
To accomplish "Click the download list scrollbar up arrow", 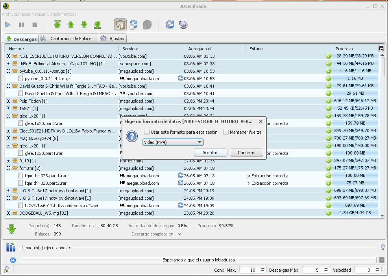I will coord(382,55).
